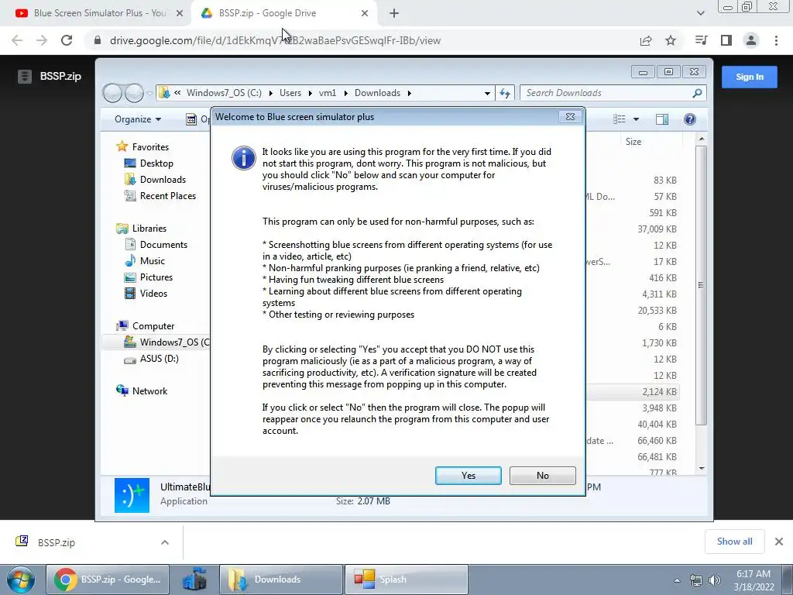793x595 pixels.
Task: Click the Explorer search magnifier icon
Action: tap(697, 93)
